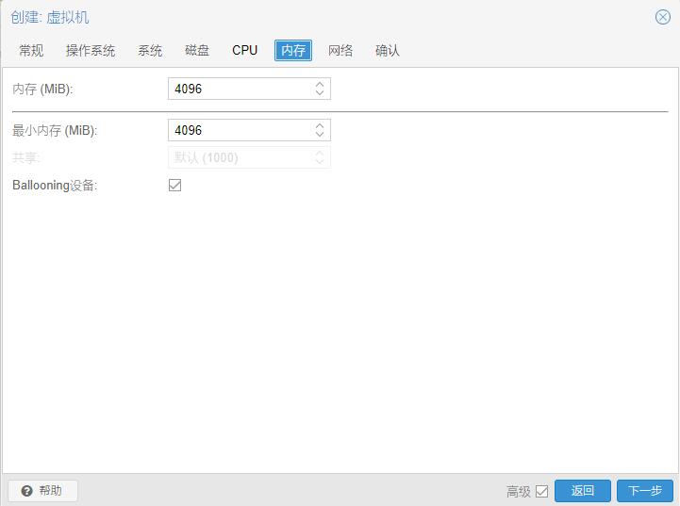Uncheck the 高级 advanced checkbox
The width and height of the screenshot is (680, 506).
[x=541, y=491]
